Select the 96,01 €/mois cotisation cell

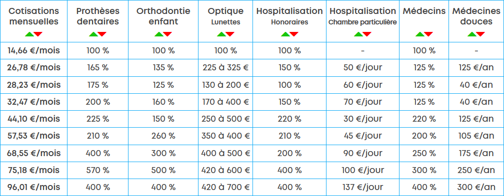(x=34, y=187)
